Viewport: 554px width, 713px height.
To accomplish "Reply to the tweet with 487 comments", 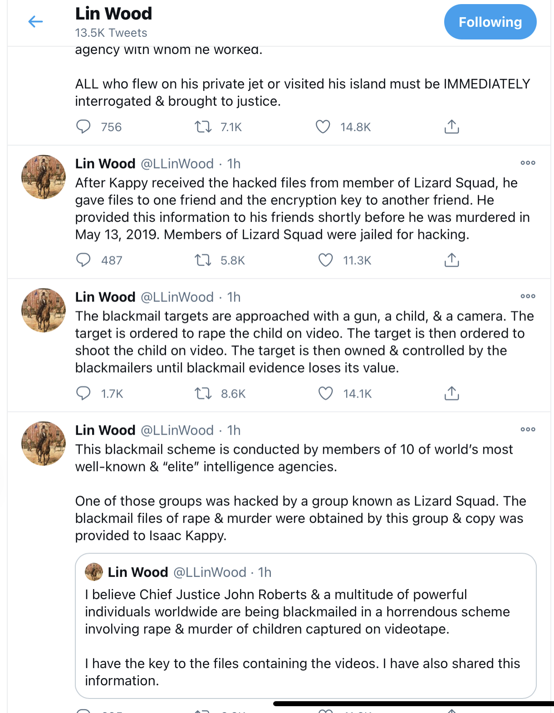I will [x=83, y=260].
